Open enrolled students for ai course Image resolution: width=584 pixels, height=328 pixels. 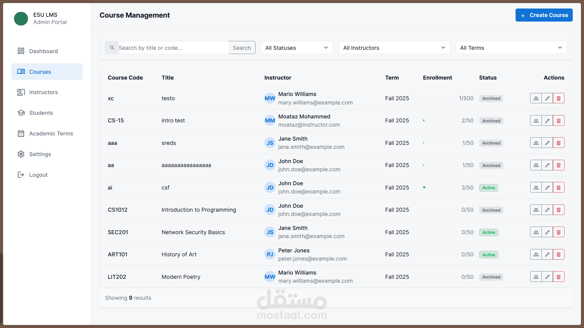pyautogui.click(x=536, y=188)
